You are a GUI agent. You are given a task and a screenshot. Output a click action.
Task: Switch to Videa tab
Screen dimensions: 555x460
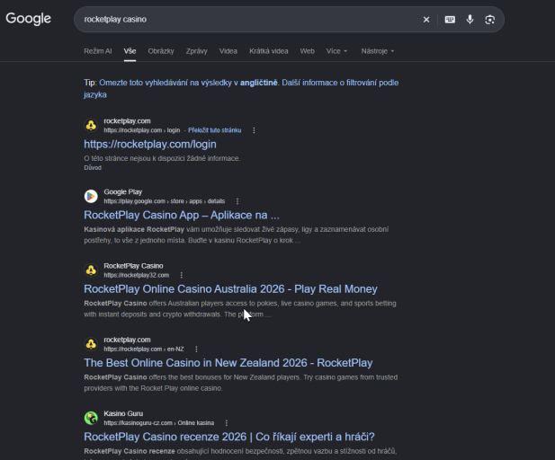click(228, 51)
